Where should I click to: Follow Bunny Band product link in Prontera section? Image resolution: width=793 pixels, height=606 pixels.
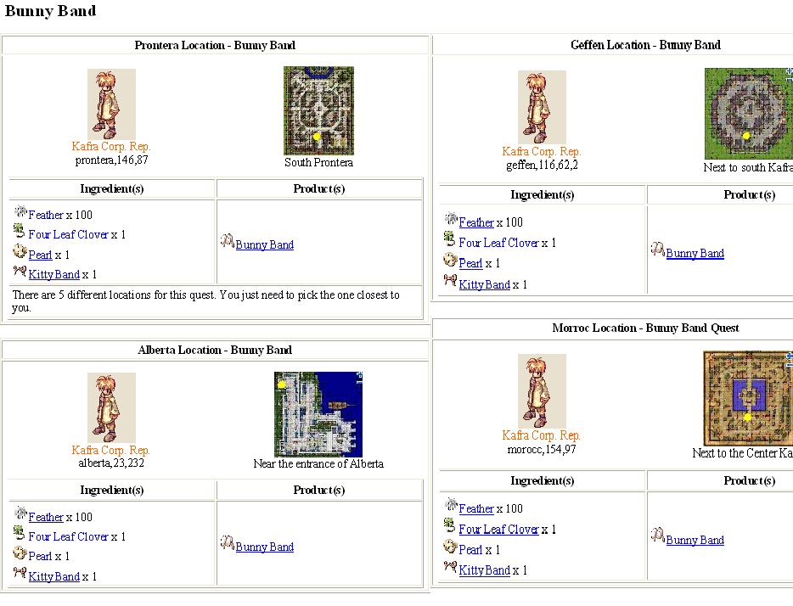click(265, 244)
